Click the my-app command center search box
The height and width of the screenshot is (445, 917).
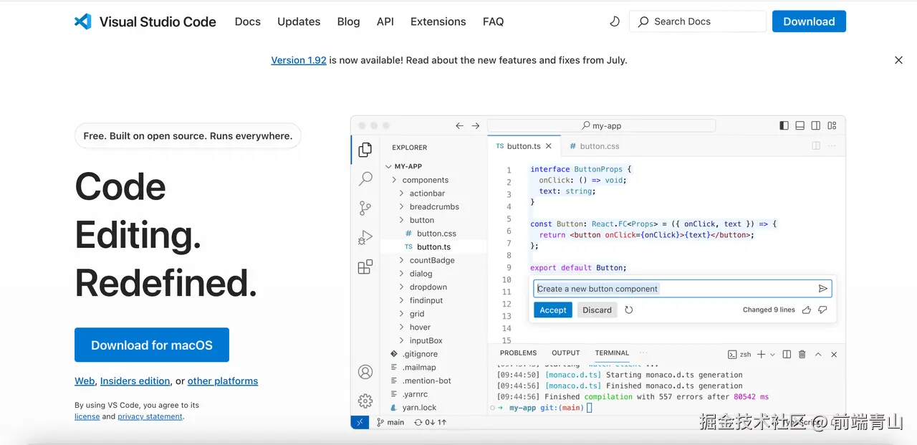(601, 125)
